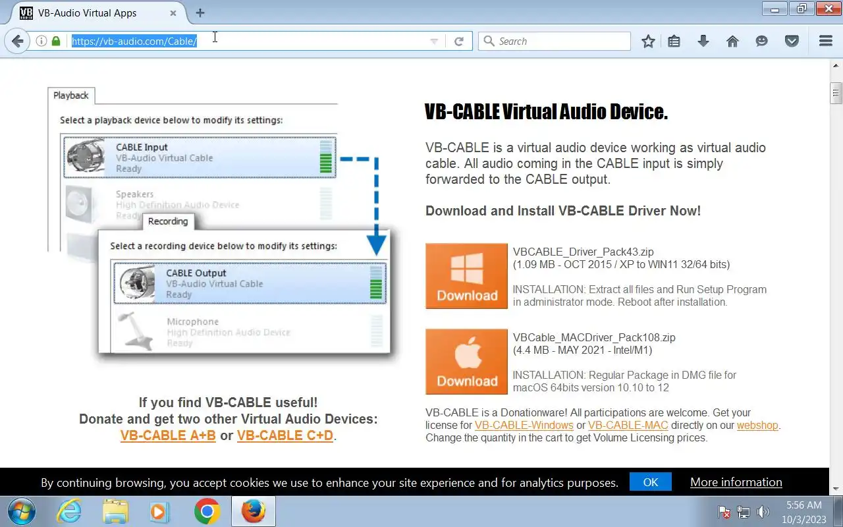This screenshot has height=527, width=843.
Task: Click the playback and recording devices illustration
Action: point(224,224)
